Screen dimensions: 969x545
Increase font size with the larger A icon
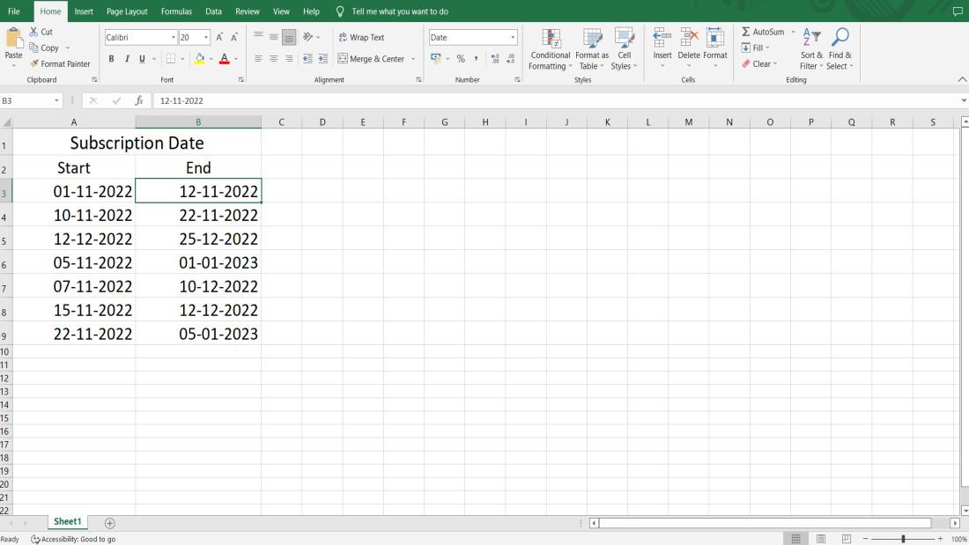point(219,37)
